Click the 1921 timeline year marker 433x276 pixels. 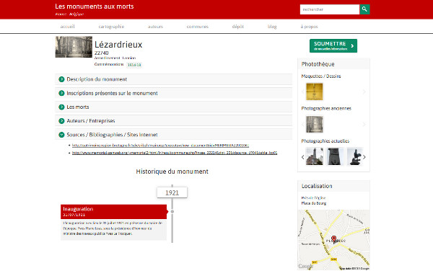[x=172, y=192]
